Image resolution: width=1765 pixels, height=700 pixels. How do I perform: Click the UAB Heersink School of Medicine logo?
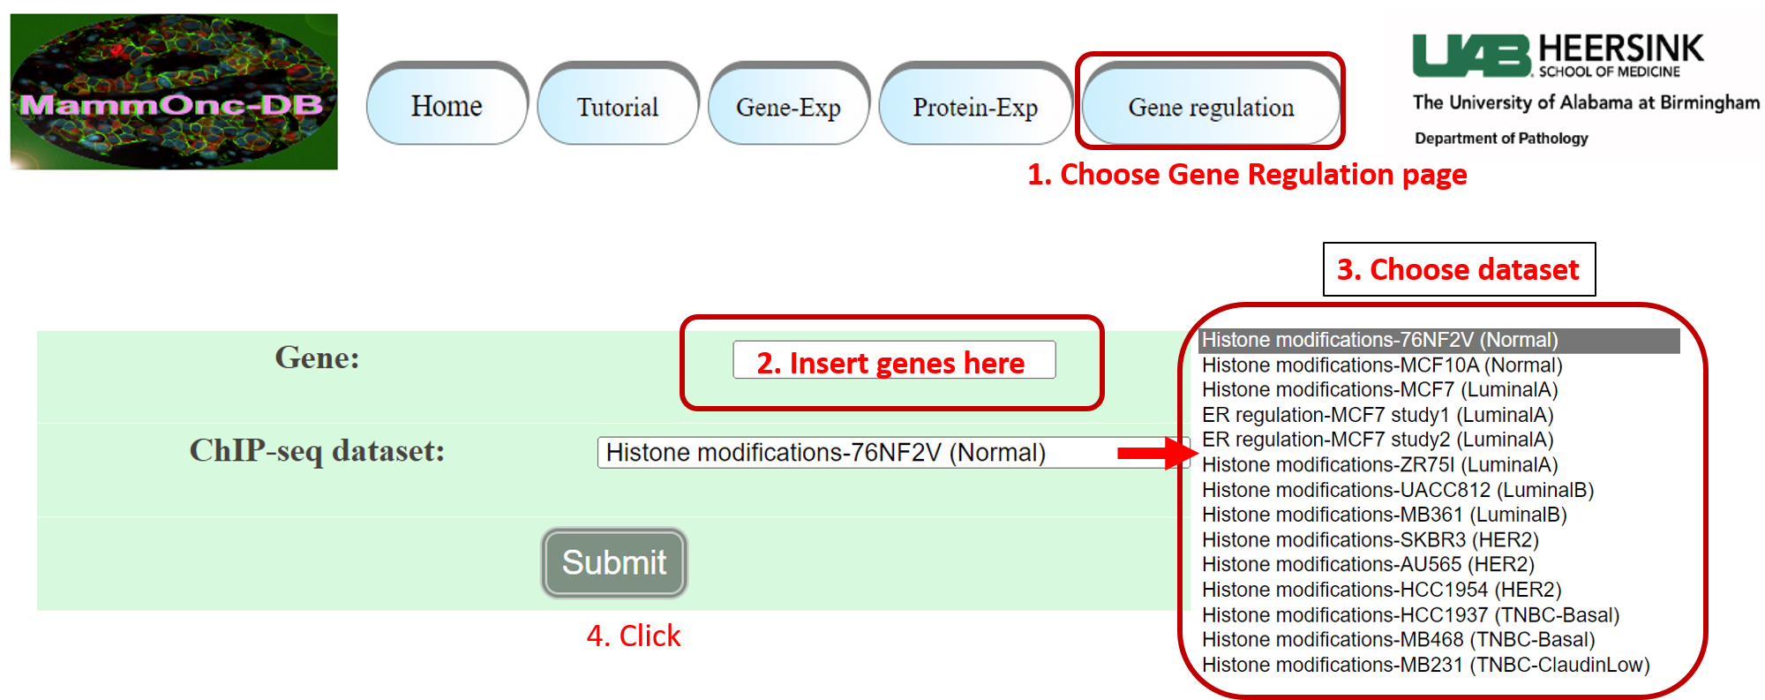[x=1558, y=56]
